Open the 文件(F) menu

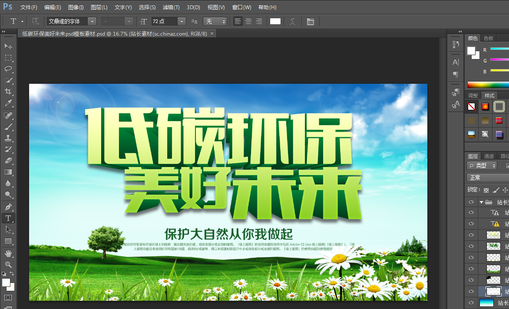29,7
